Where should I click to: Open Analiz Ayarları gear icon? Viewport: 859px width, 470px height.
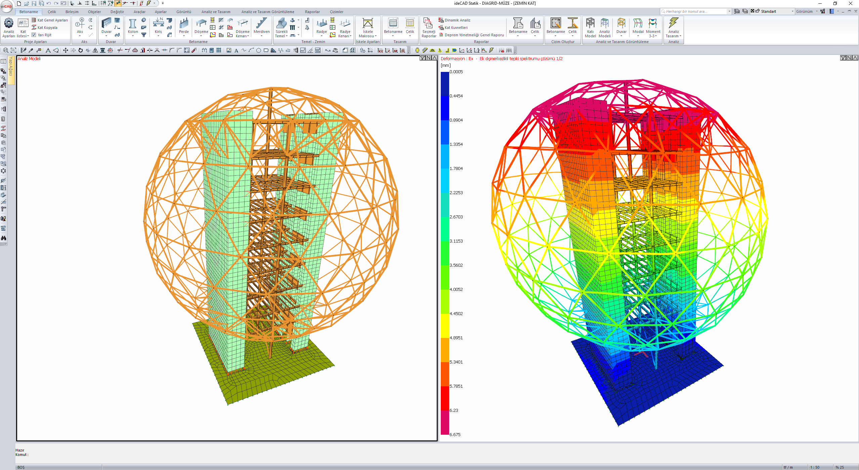click(8, 24)
